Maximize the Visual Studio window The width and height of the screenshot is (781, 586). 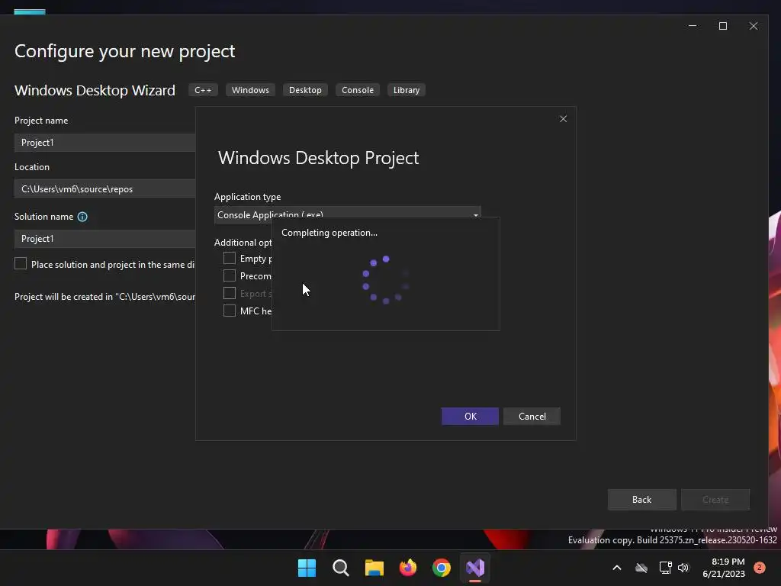pos(723,26)
